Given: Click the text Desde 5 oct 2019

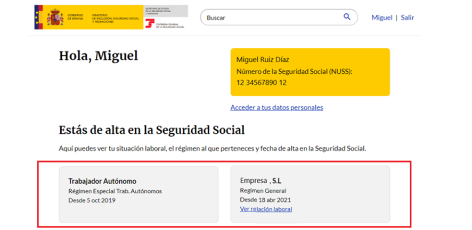Looking at the screenshot, I should (x=92, y=200).
